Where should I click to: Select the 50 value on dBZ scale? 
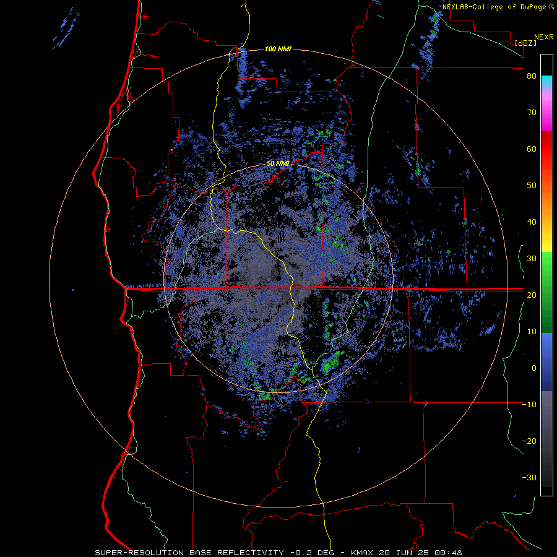[x=532, y=186]
